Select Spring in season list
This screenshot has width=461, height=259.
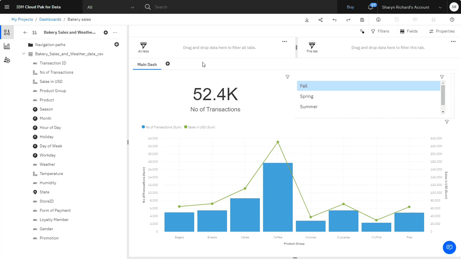pos(369,96)
